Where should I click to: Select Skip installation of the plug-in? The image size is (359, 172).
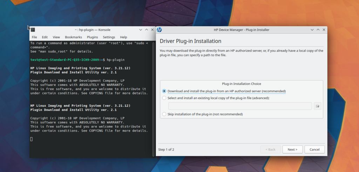coord(164,114)
